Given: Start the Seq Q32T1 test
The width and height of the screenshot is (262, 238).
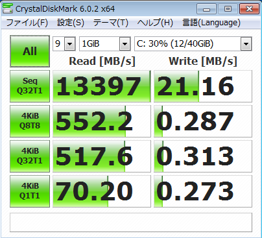Looking at the screenshot, I should coord(30,86).
